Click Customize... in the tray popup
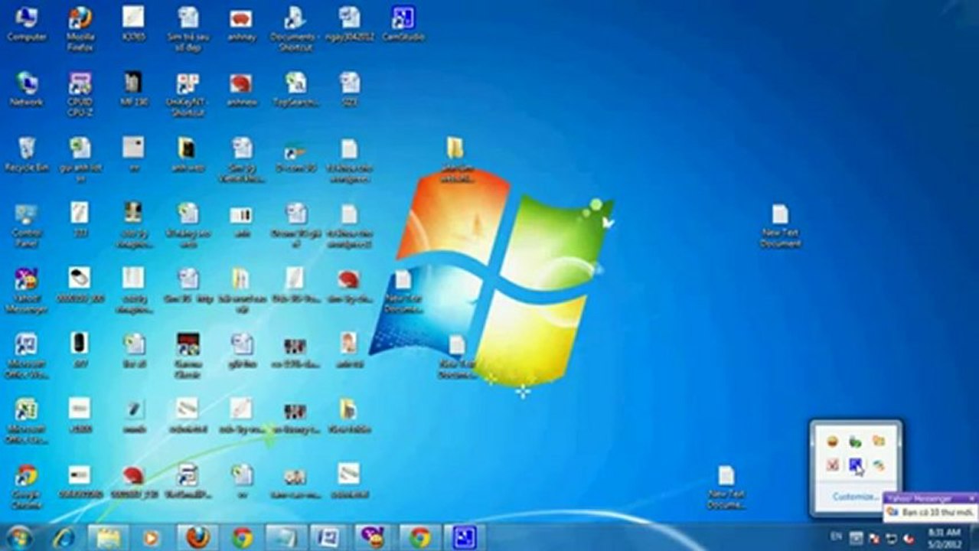The height and width of the screenshot is (551, 979). pos(856,497)
